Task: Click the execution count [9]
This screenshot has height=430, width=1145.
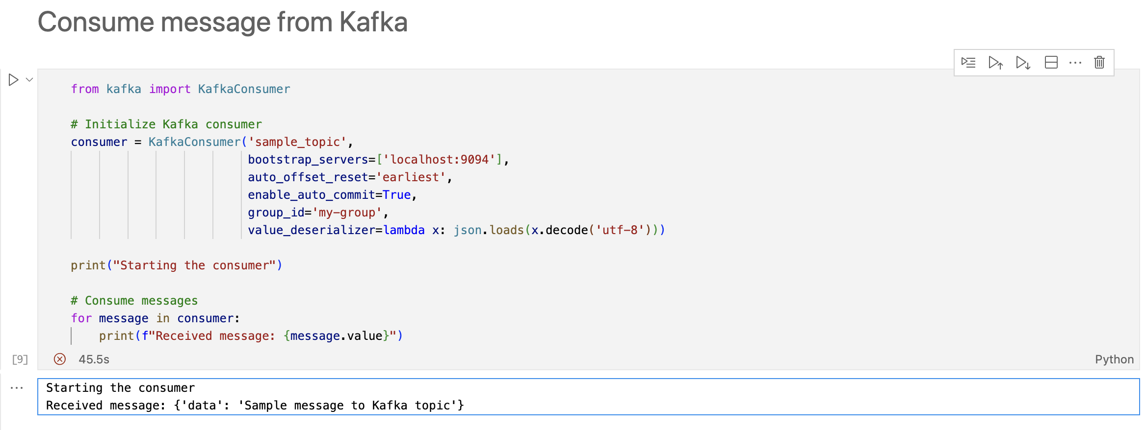Action: (20, 359)
